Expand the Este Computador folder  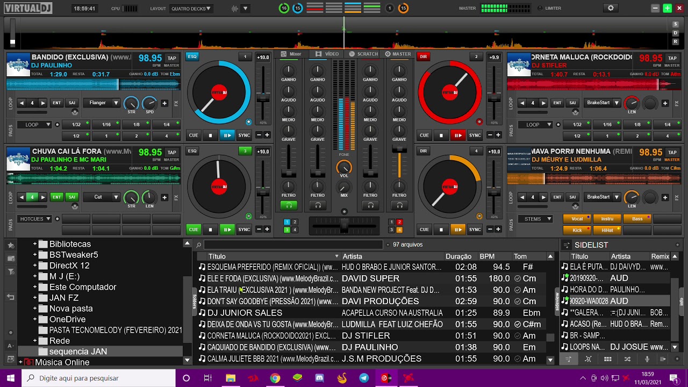[35, 287]
